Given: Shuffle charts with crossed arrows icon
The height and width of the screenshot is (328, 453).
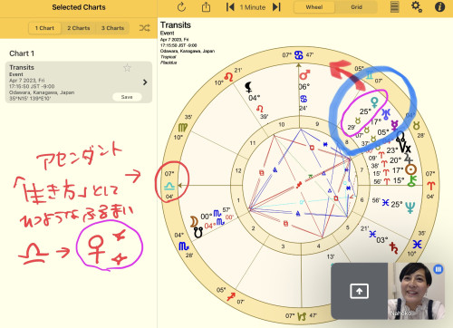Looking at the screenshot, I should point(144,28).
